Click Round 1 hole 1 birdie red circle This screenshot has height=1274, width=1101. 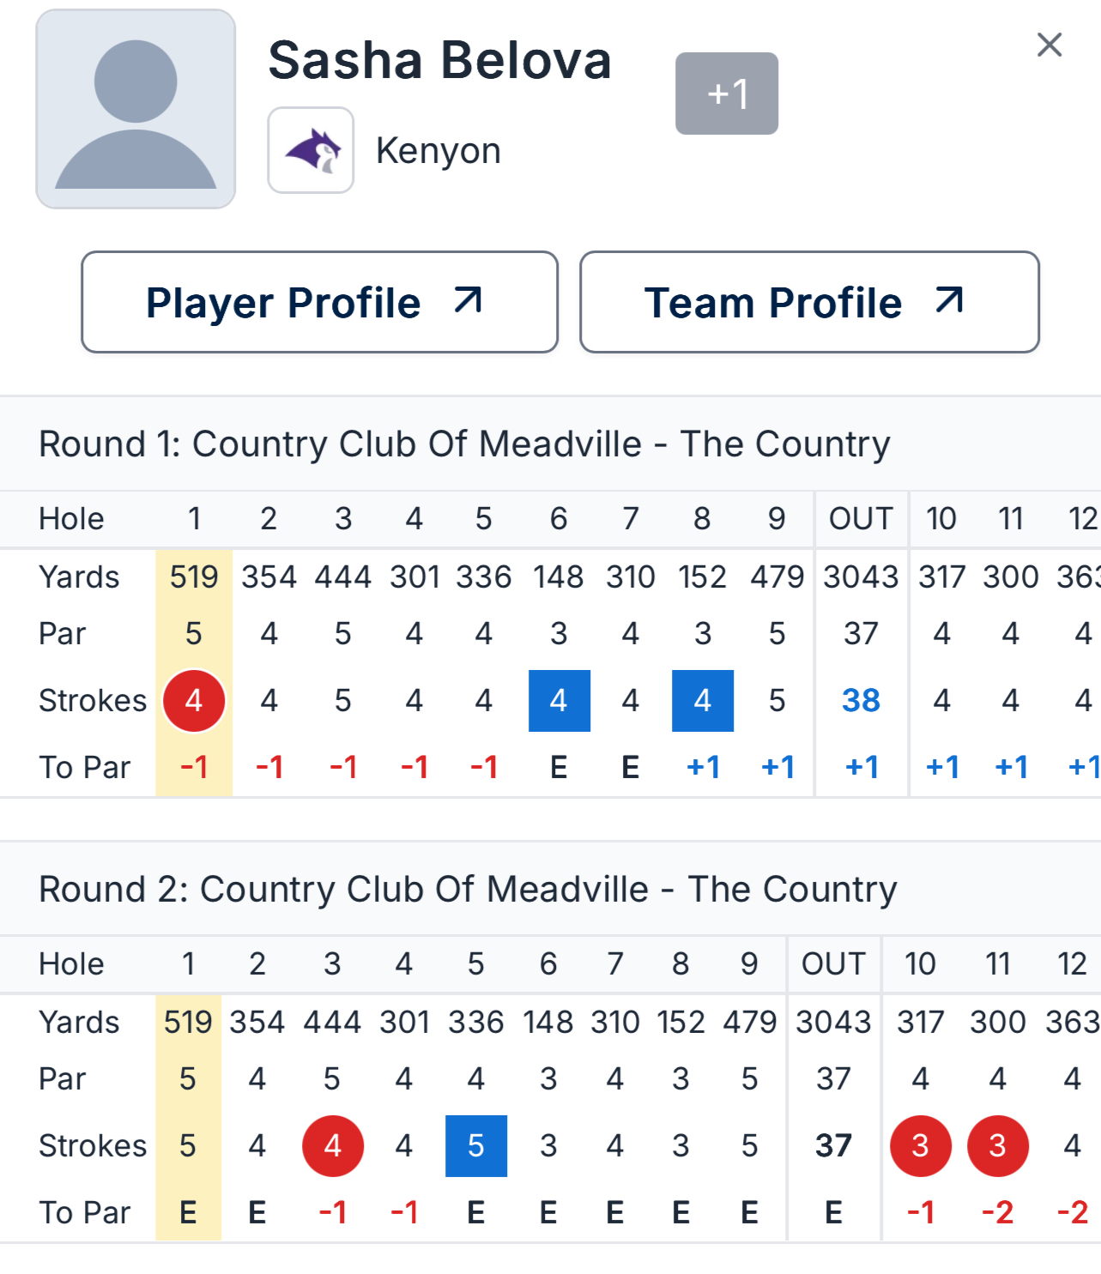194,701
